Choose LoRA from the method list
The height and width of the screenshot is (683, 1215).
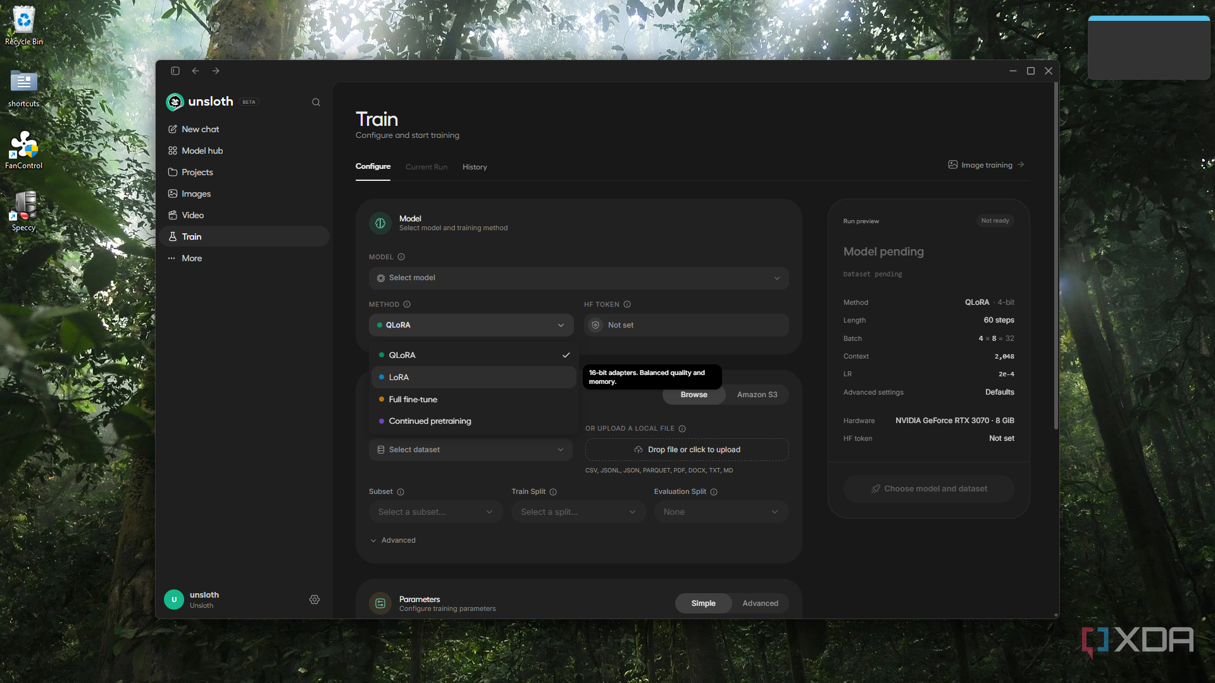click(x=473, y=378)
